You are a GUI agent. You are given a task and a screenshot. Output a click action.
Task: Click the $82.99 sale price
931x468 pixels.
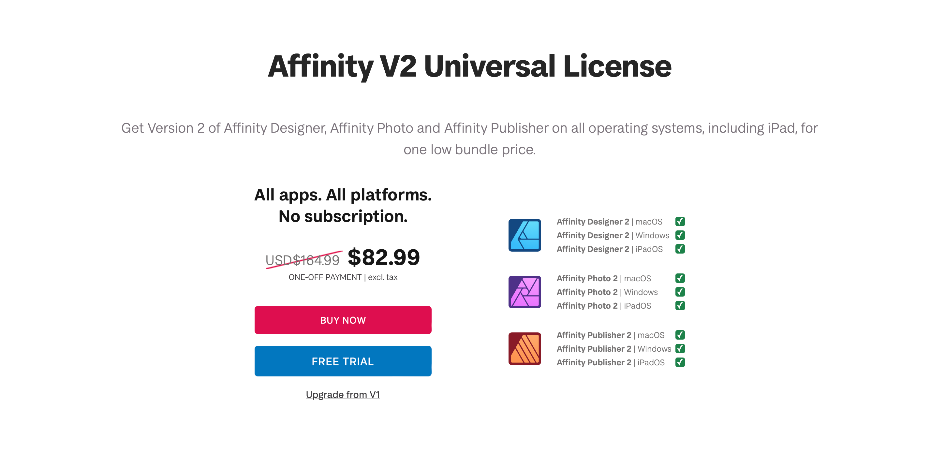383,258
